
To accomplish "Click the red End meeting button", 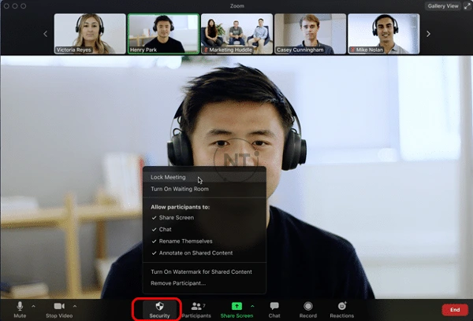I will tap(455, 309).
